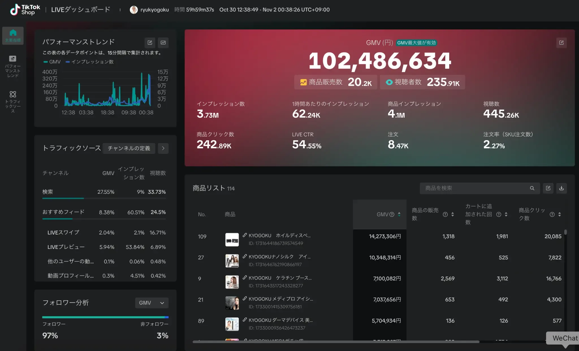The height and width of the screenshot is (351, 579).
Task: Click KYOGOKU ダーマデバイス product name
Action: (x=280, y=320)
